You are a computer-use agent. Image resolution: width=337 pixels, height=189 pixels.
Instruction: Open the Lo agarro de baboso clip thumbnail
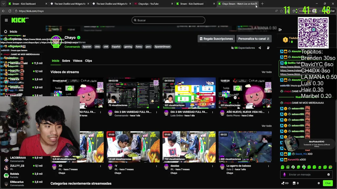(245, 147)
